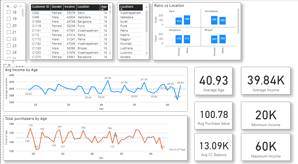Click the sort arrow under Locations header
This screenshot has width=298, height=164.
click(122, 9)
